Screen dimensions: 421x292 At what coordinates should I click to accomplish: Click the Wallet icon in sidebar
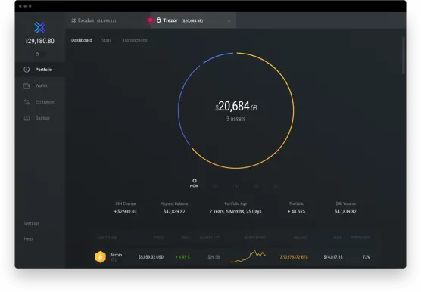click(27, 85)
